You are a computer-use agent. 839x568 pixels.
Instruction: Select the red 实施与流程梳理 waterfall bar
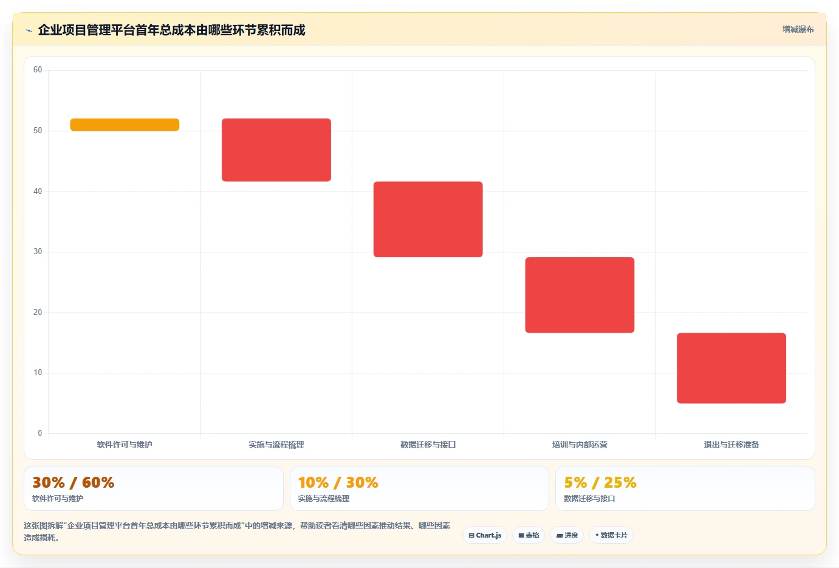pyautogui.click(x=276, y=150)
